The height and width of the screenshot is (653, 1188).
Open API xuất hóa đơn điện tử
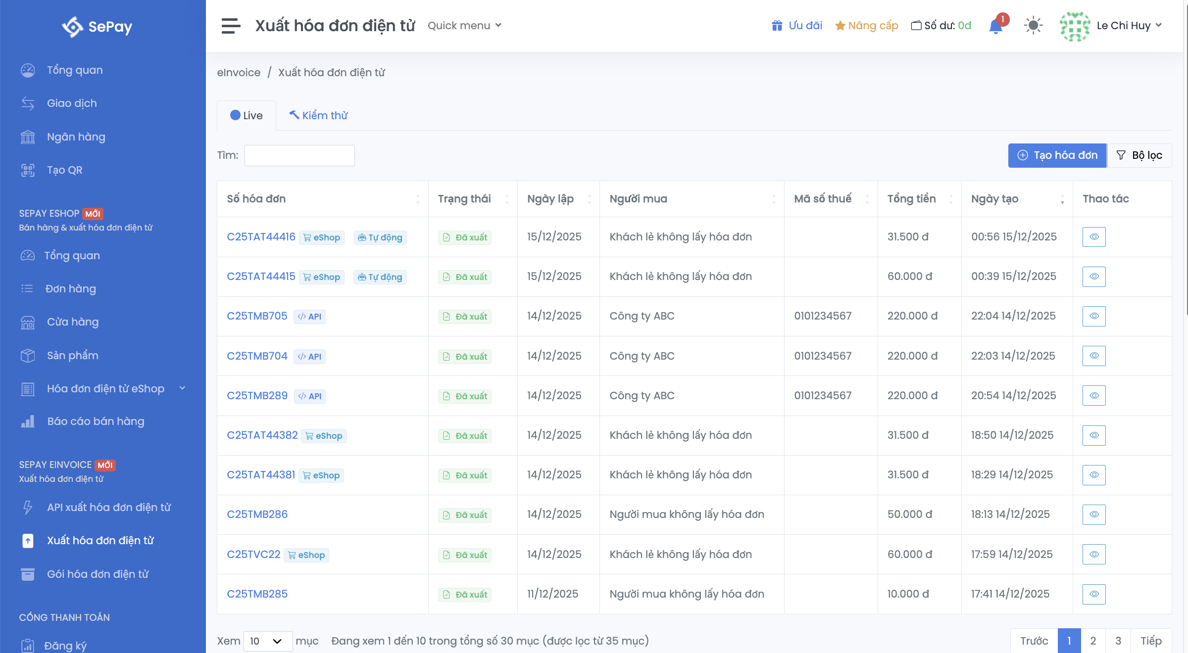click(x=108, y=508)
